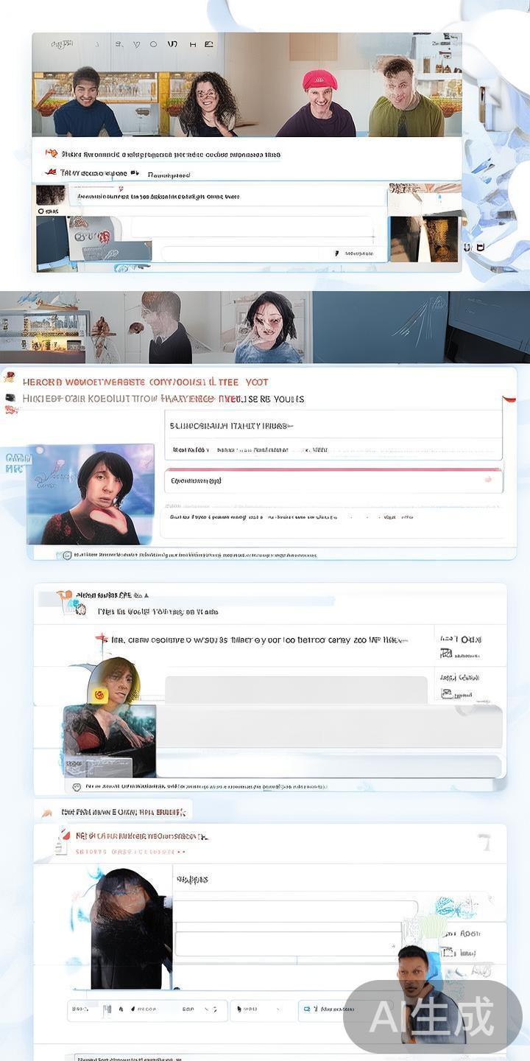Select the tab above the bottom card
This screenshot has width=530, height=1061.
click(113, 811)
